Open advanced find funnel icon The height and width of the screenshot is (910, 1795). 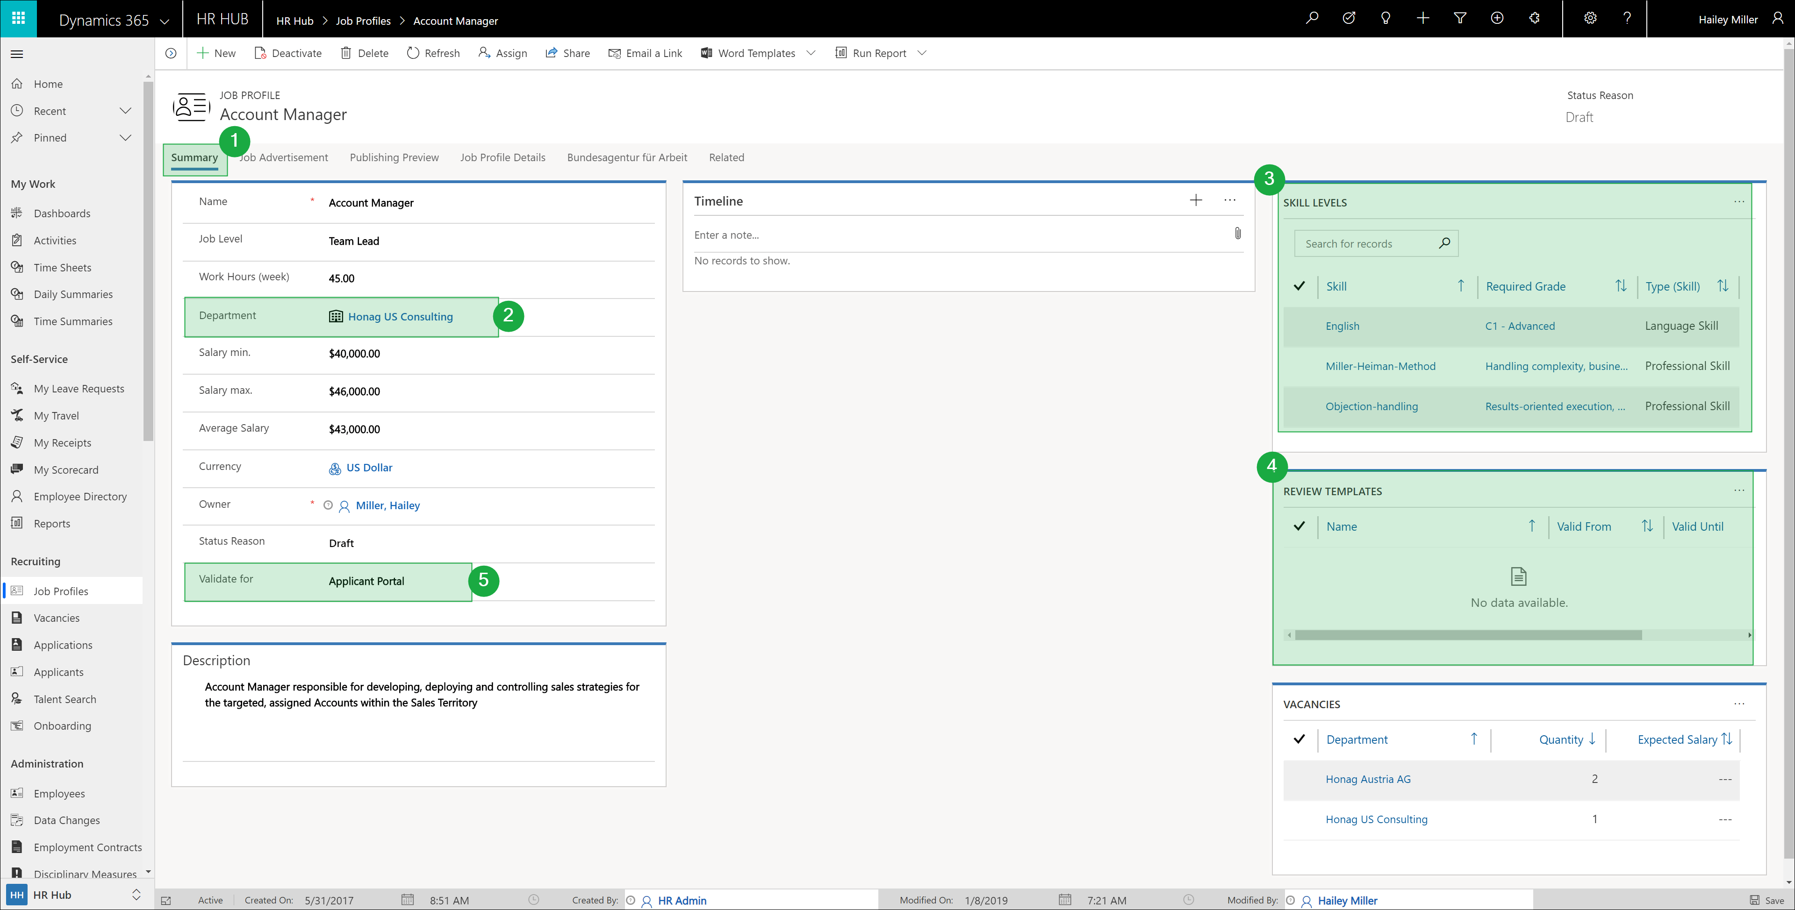coord(1460,19)
